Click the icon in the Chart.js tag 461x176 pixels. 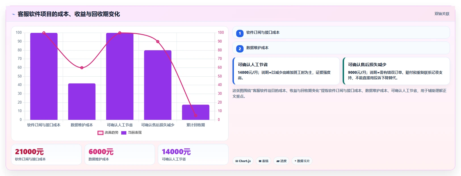click(237, 161)
